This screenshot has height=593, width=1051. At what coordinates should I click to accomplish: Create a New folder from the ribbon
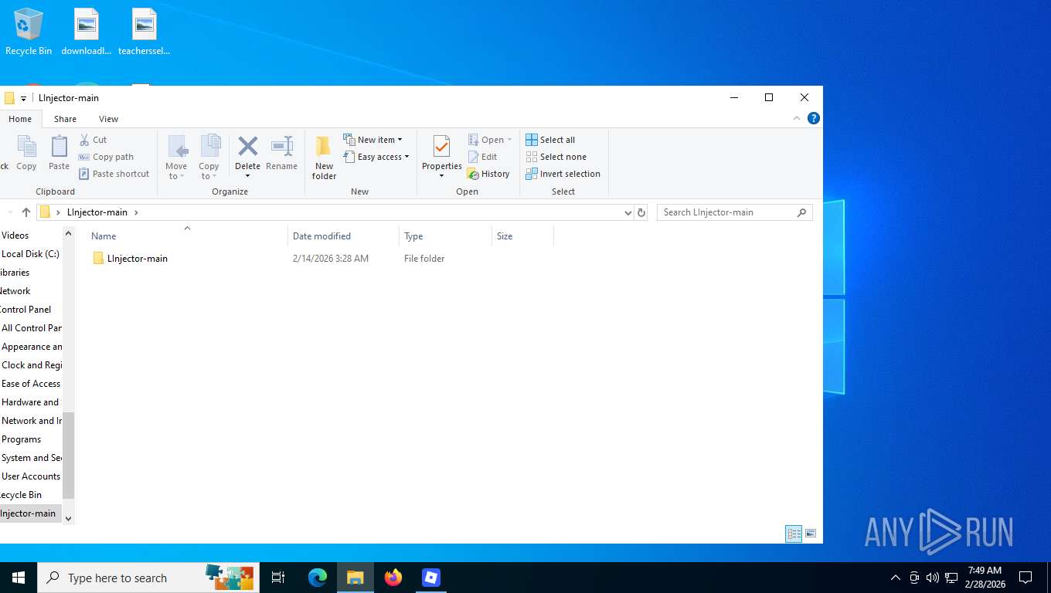pyautogui.click(x=324, y=158)
